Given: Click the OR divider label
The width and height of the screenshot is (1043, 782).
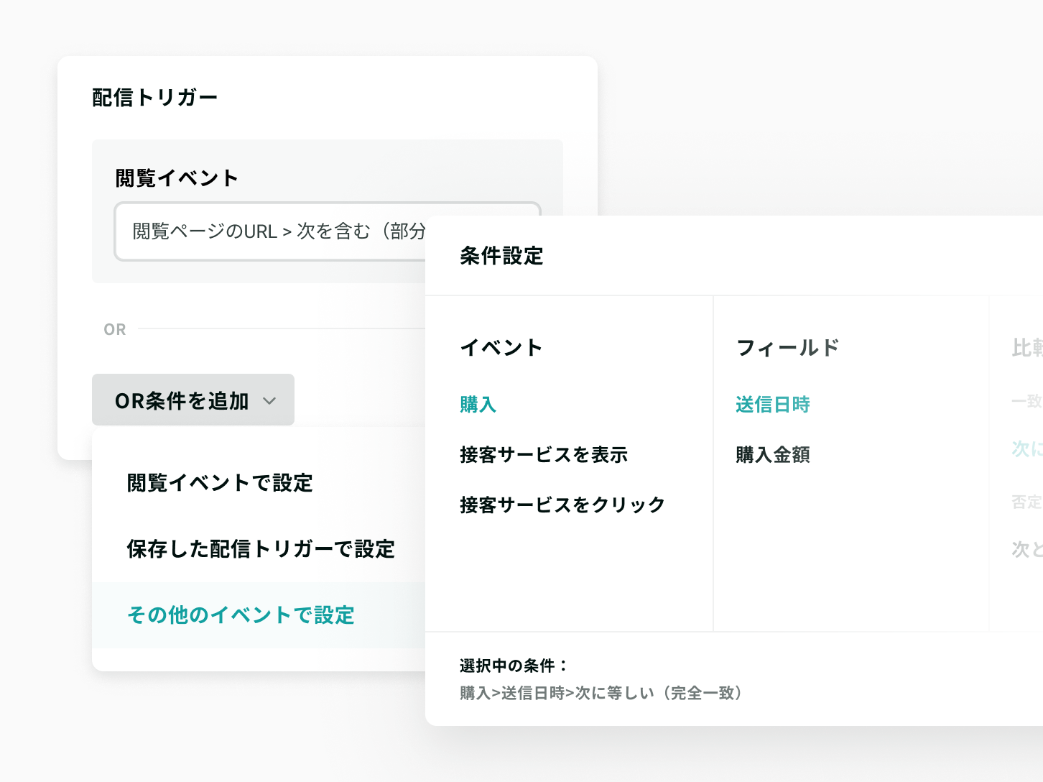Looking at the screenshot, I should (x=115, y=329).
